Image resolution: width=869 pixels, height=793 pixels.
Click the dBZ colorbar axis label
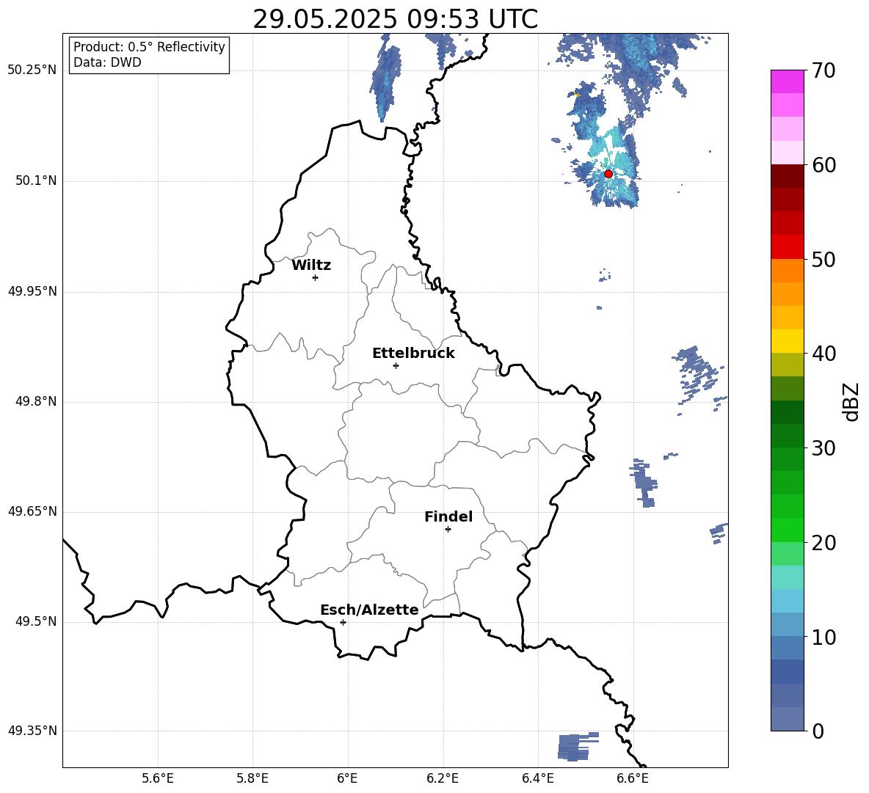pos(851,401)
